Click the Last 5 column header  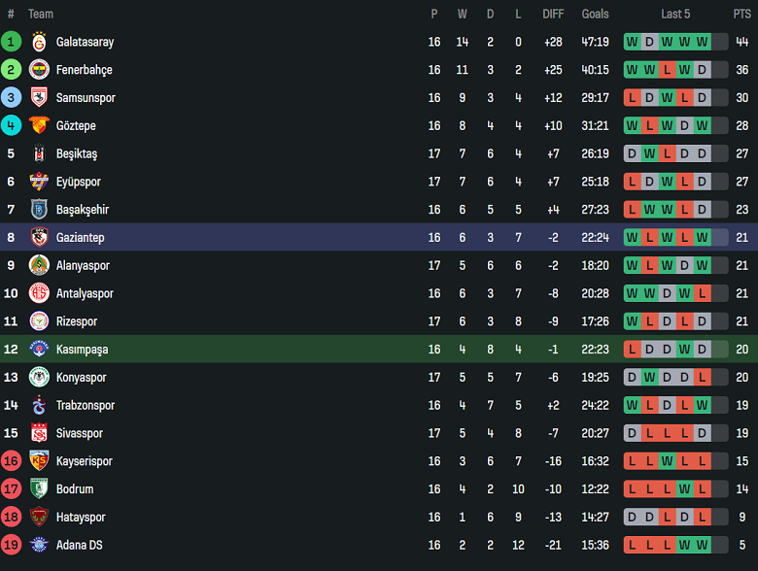(x=675, y=14)
